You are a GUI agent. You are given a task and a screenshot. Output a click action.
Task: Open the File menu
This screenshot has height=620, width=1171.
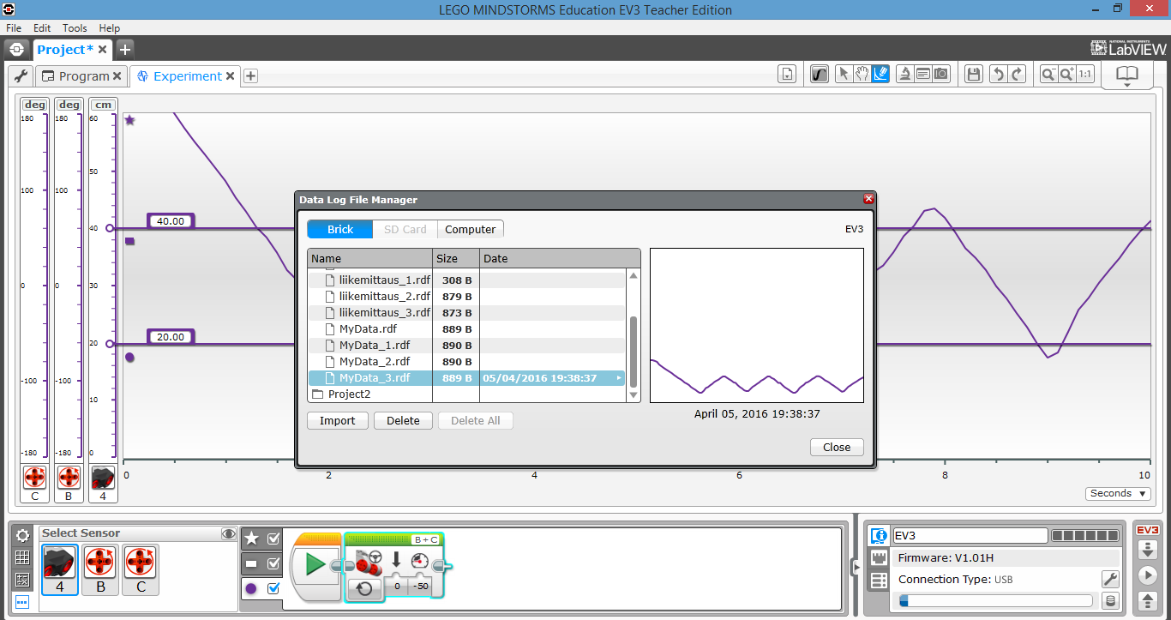pyautogui.click(x=14, y=28)
